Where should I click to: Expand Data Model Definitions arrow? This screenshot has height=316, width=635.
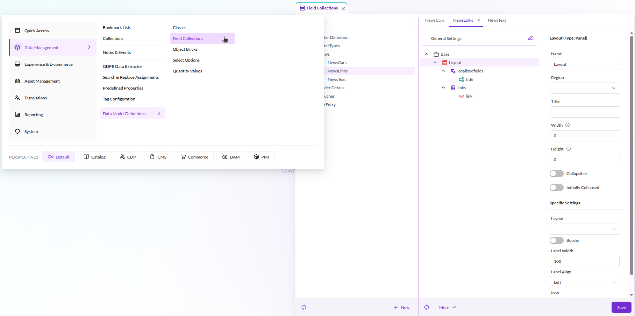pos(159,113)
